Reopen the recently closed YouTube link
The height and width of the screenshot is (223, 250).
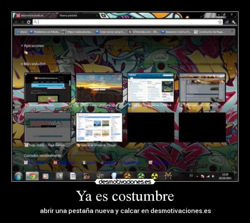pos(158,163)
